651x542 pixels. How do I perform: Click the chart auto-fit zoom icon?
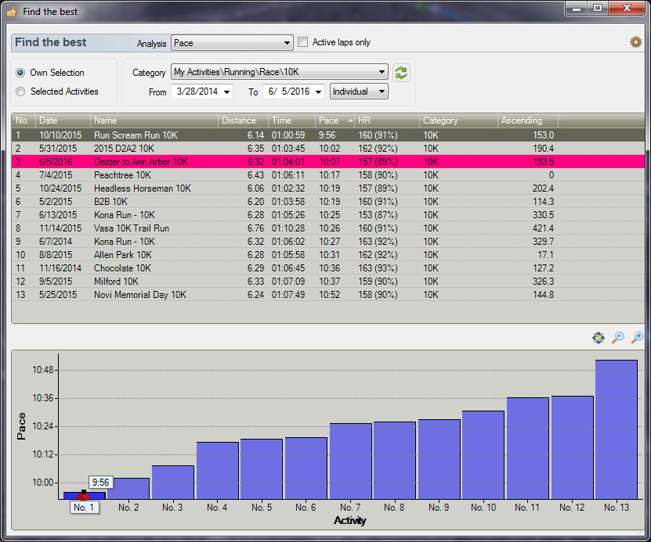click(x=599, y=338)
